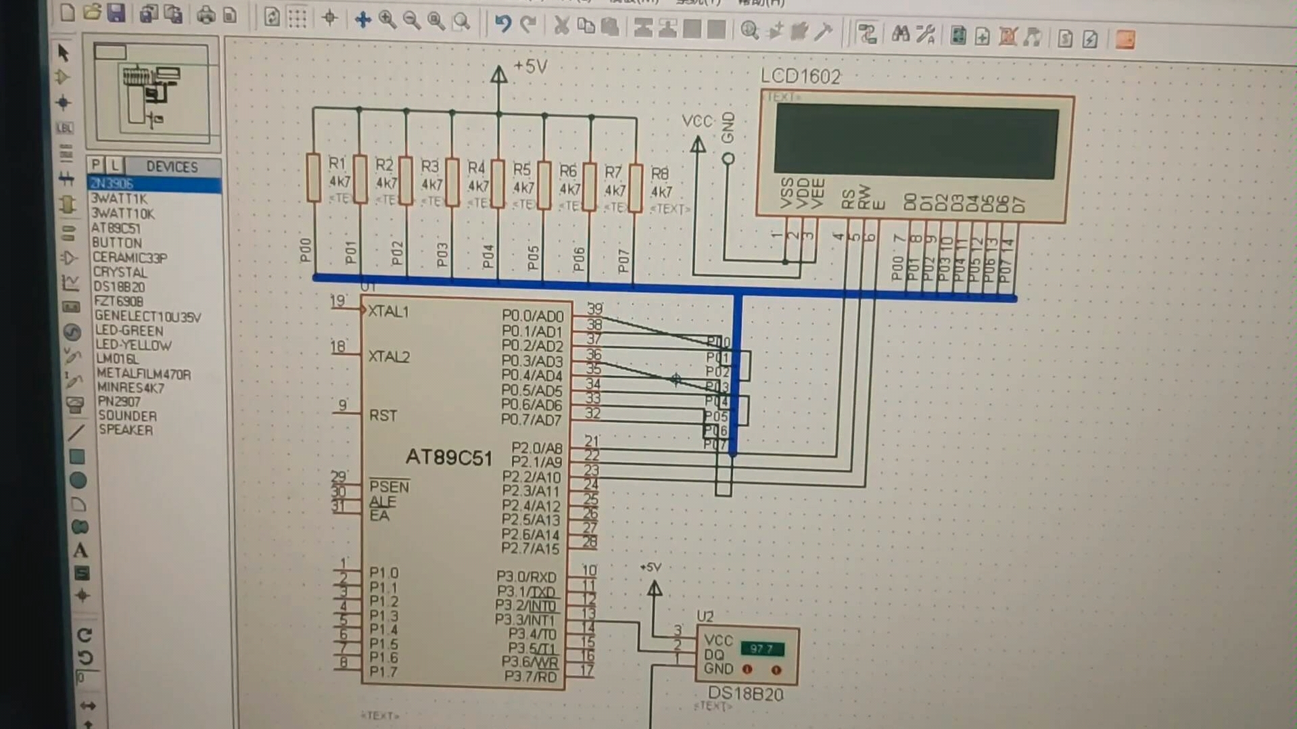Click the schematic overview thumbnail
The image size is (1297, 729).
click(152, 95)
